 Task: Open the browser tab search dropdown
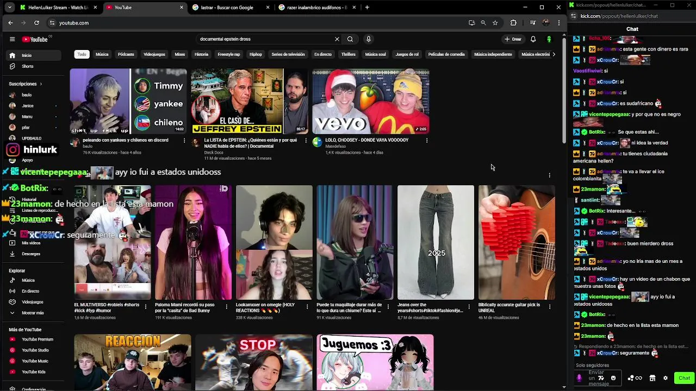(10, 8)
